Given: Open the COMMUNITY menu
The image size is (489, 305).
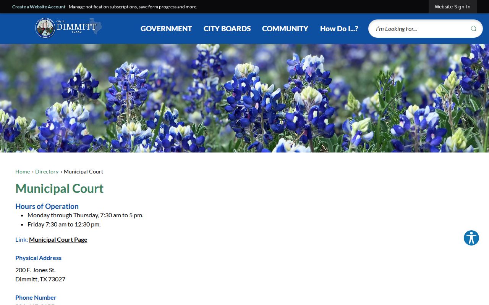Looking at the screenshot, I should point(285,29).
